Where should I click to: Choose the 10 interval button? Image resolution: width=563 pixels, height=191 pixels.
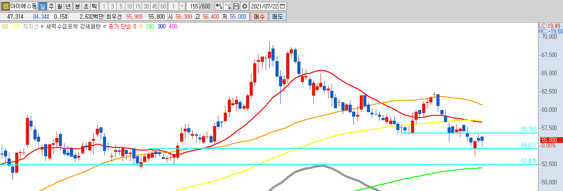tap(129, 6)
